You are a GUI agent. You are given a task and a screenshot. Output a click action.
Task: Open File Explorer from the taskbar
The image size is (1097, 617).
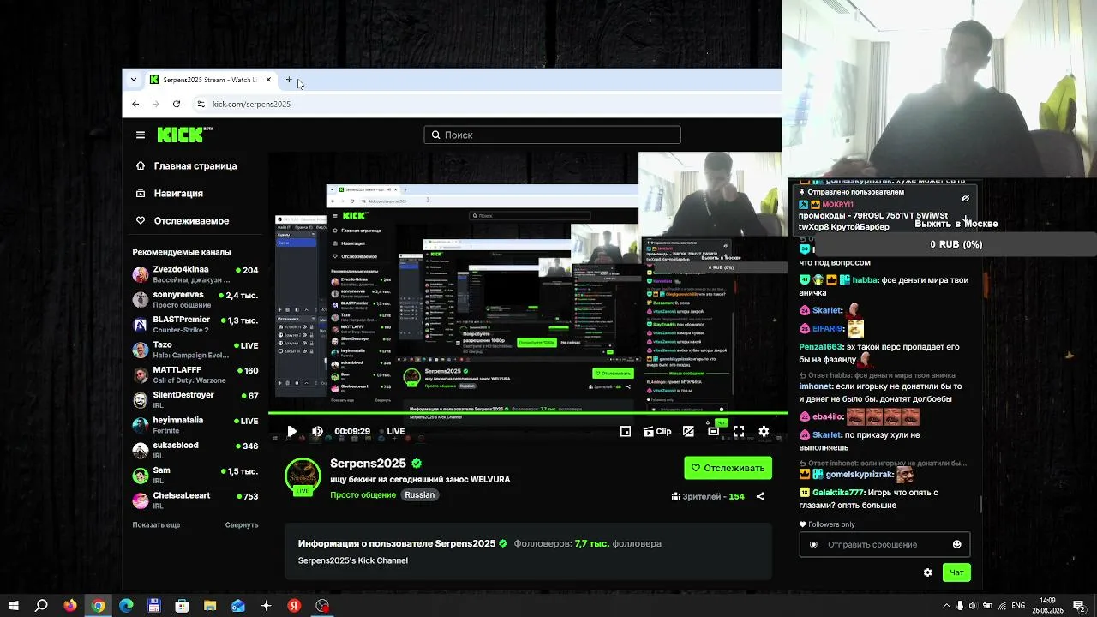210,606
